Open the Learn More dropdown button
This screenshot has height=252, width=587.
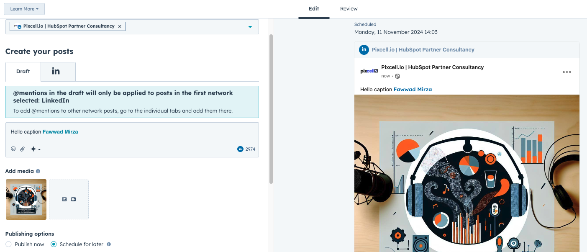pos(24,9)
